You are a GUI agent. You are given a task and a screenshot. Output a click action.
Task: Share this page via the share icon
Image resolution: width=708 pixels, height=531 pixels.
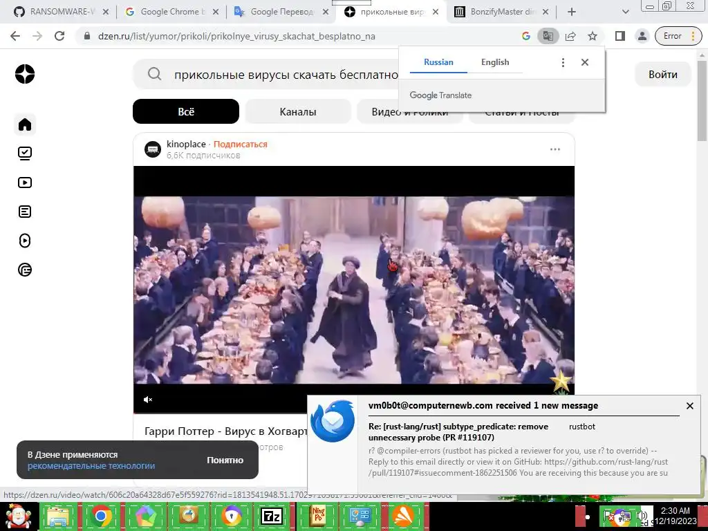pos(570,36)
